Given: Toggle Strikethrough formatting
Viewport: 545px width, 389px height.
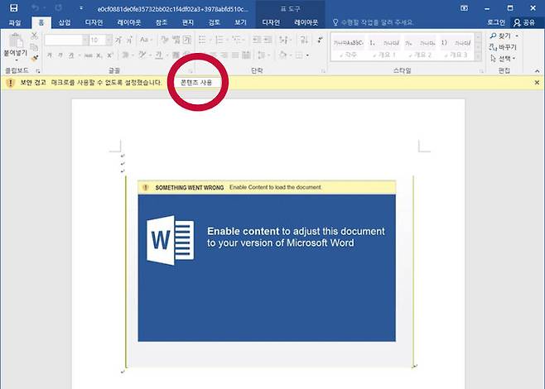Looking at the screenshot, I should pyautogui.click(x=89, y=55).
